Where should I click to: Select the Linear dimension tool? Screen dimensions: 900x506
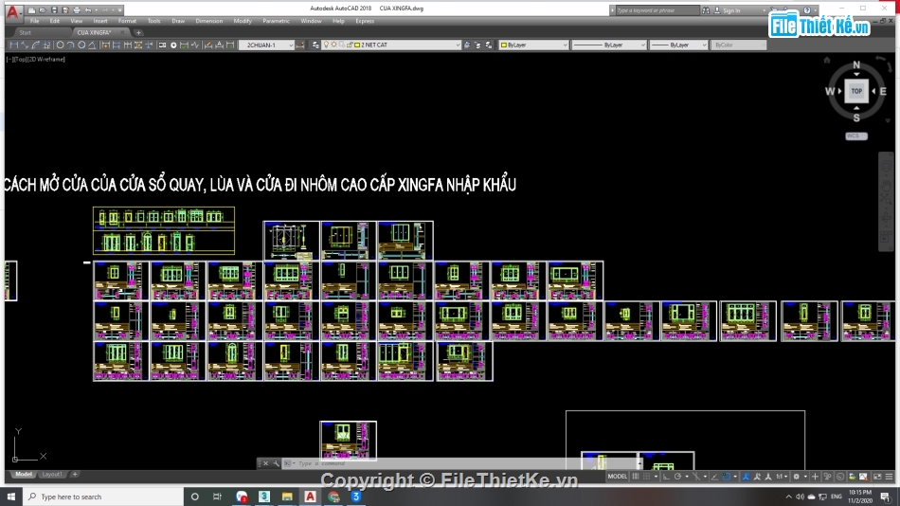pos(14,45)
